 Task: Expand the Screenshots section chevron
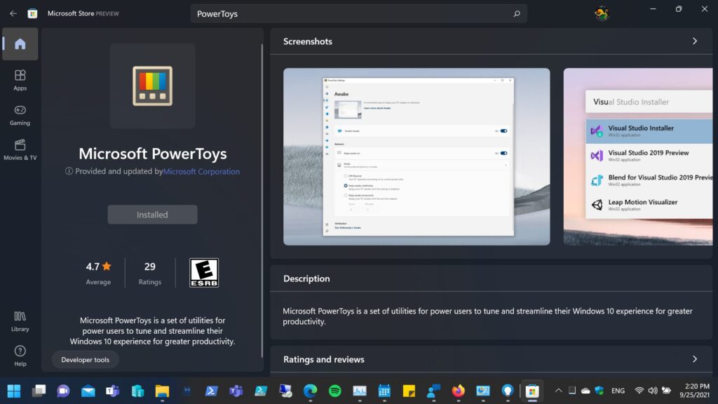694,41
